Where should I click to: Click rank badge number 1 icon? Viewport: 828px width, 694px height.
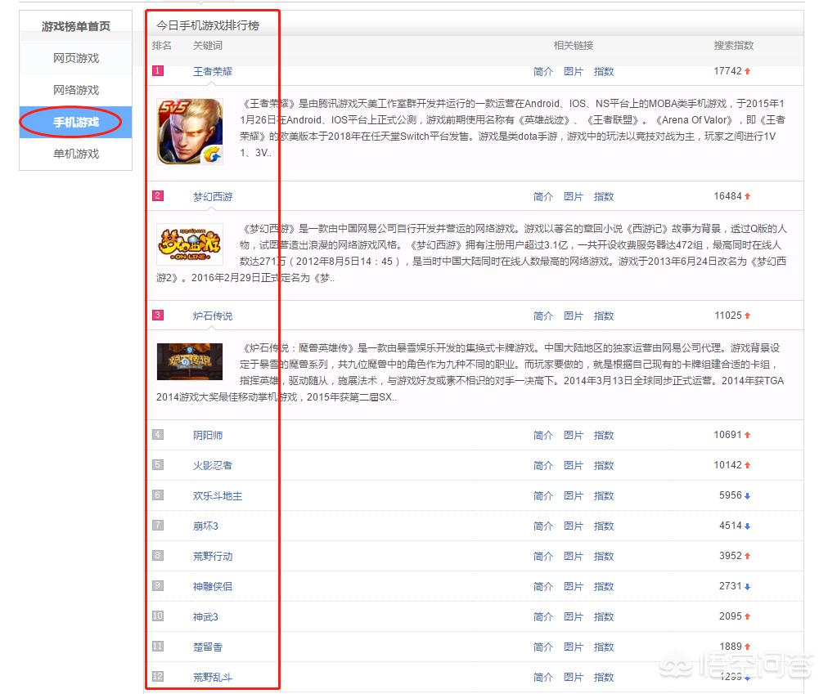[158, 71]
